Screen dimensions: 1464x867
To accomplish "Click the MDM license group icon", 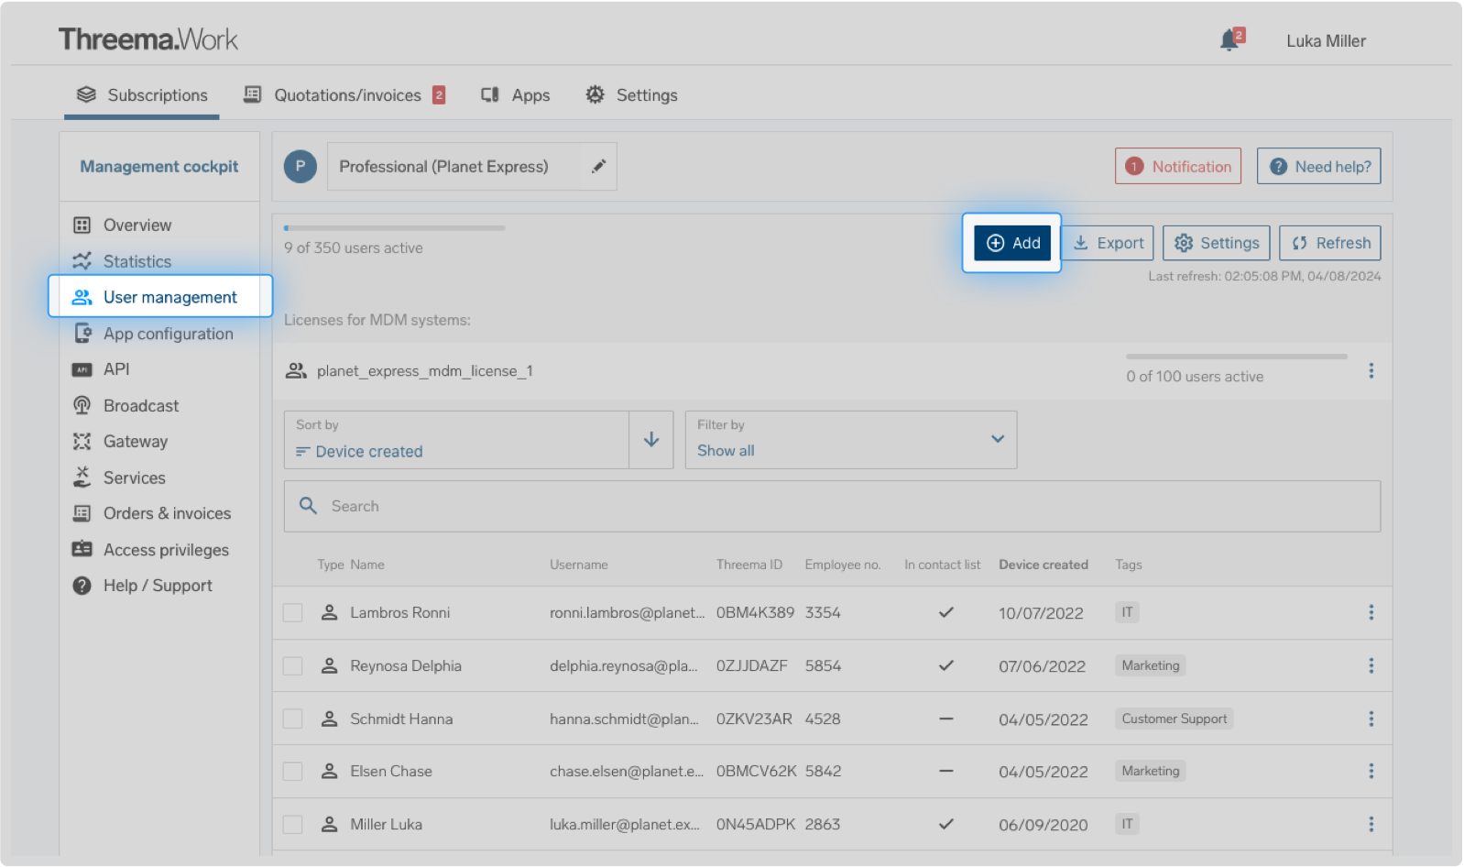I will pyautogui.click(x=296, y=370).
